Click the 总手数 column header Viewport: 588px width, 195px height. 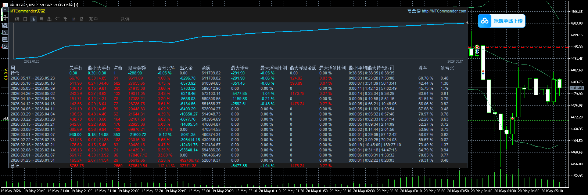76,68
